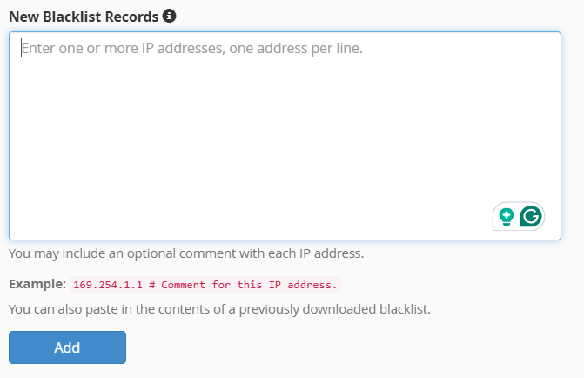Select the example IP 169.254.1.1 code snippet

tap(205, 285)
